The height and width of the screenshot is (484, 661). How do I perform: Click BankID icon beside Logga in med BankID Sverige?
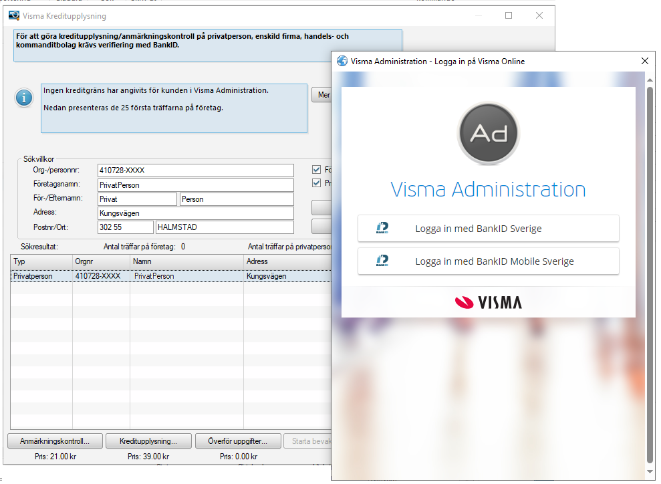(382, 228)
